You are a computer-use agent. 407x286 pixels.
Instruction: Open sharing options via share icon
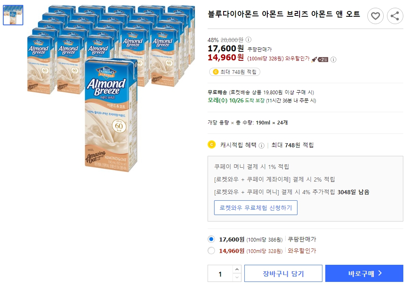395,16
